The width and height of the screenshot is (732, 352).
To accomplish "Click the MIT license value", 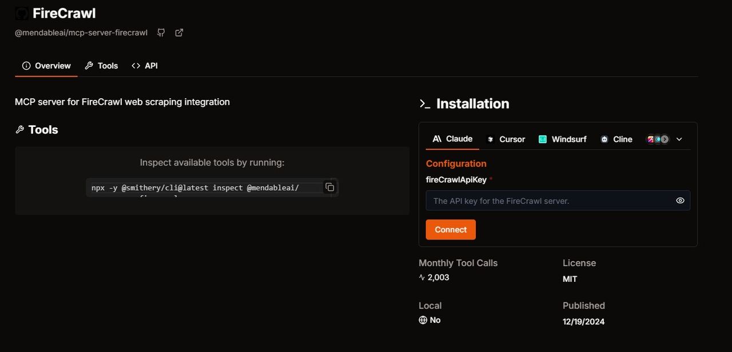I will coord(570,279).
